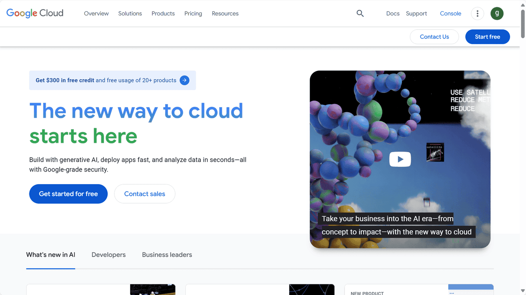This screenshot has width=526, height=295.
Task: Open the Products menu
Action: [x=163, y=13]
